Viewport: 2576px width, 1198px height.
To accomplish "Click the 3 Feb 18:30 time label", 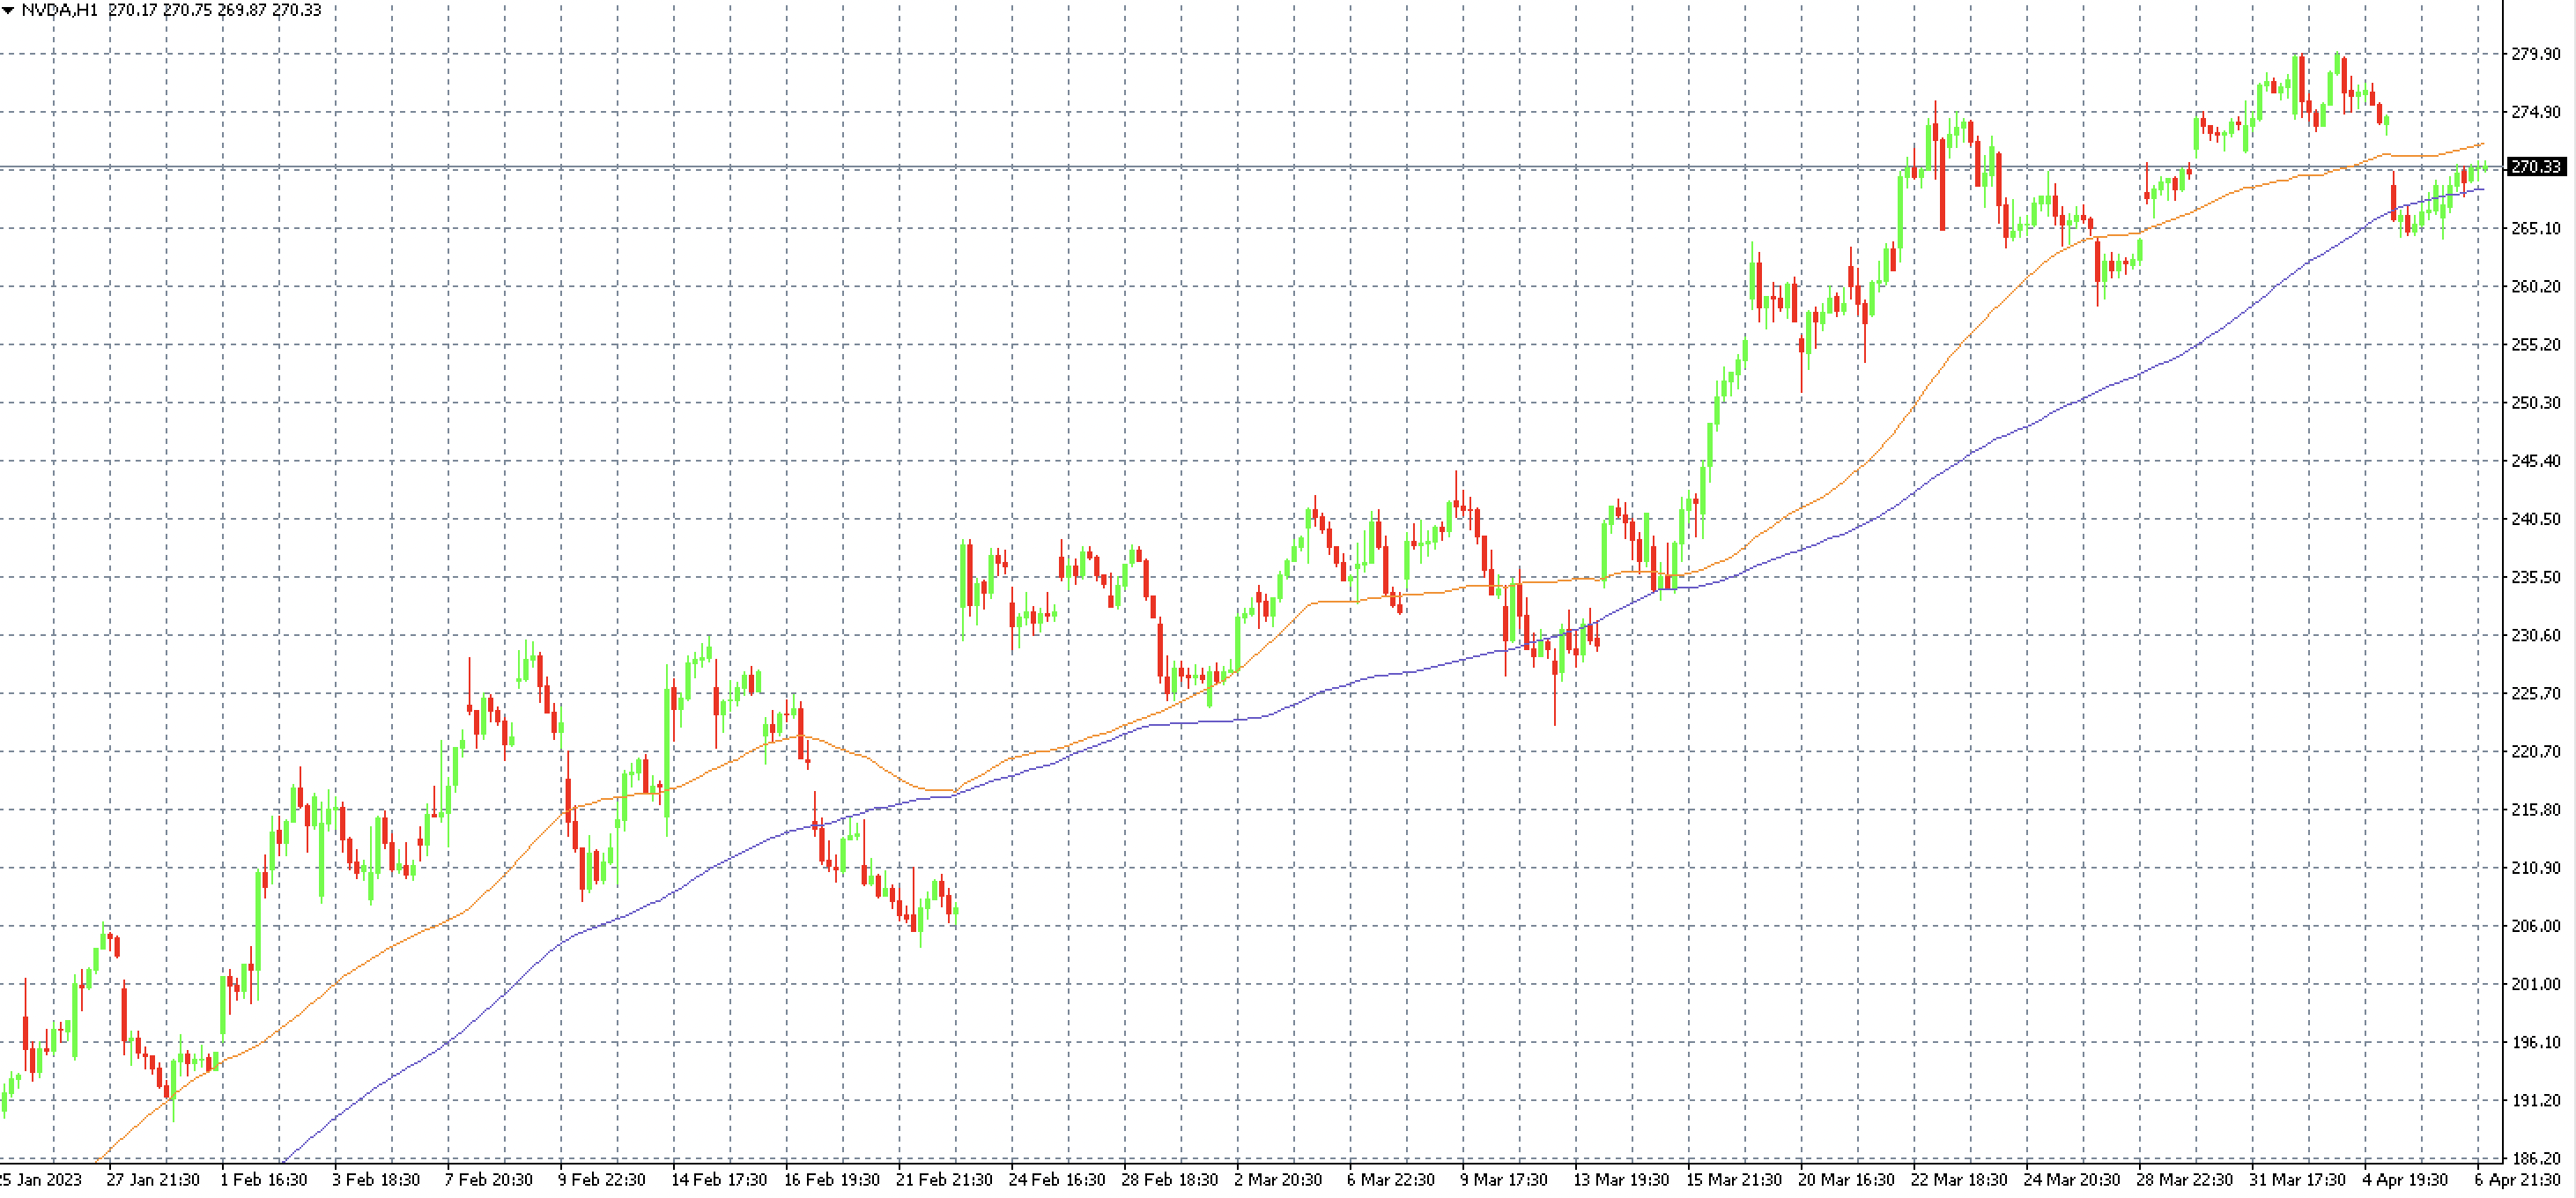I will click(x=376, y=1180).
